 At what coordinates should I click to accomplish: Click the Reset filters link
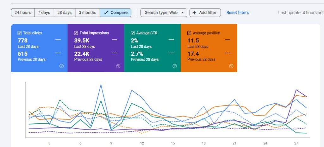coord(238,13)
